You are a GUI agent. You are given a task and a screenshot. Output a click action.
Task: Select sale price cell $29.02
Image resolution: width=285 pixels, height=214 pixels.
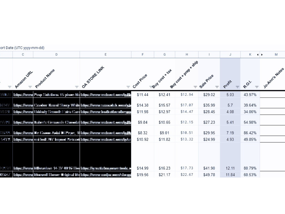209,95
